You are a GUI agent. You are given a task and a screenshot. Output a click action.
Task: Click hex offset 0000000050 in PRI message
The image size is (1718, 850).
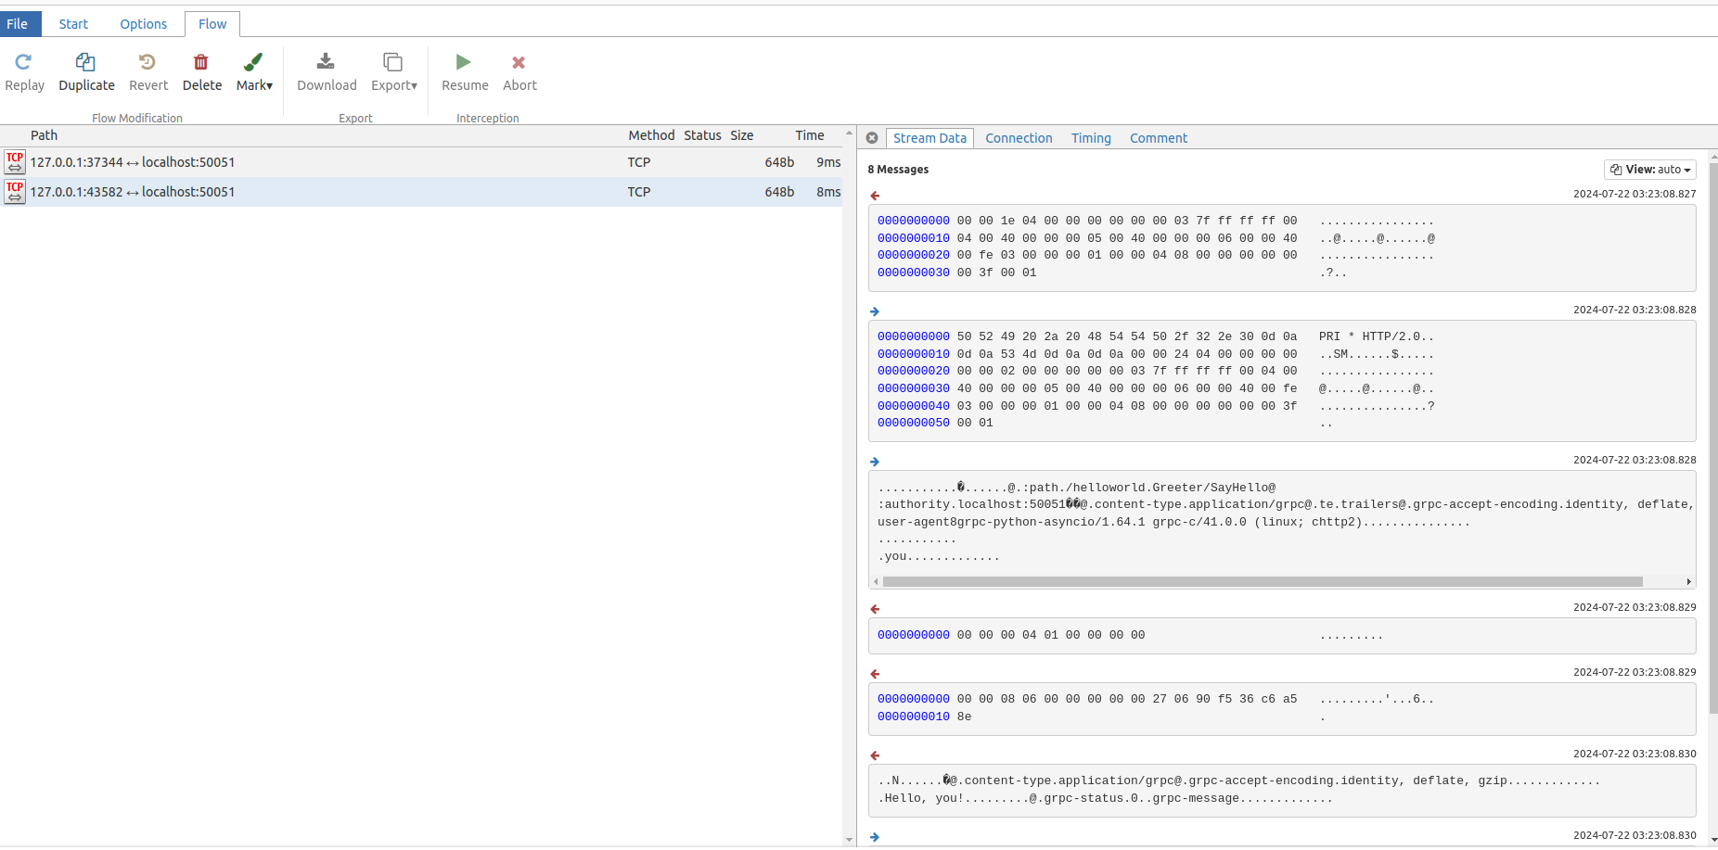(x=914, y=423)
